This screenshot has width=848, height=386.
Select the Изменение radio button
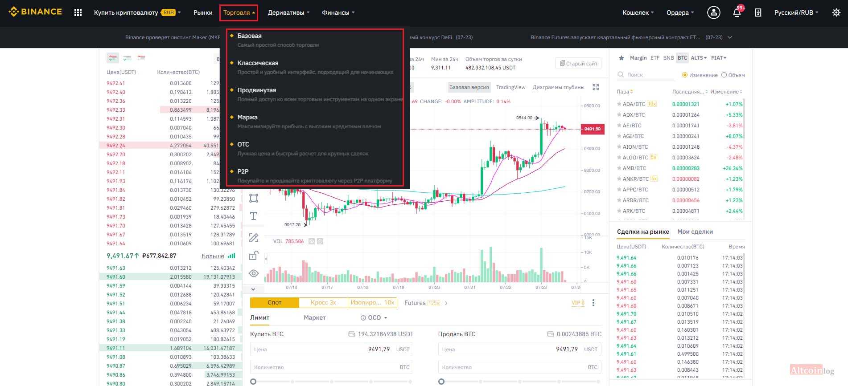pyautogui.click(x=685, y=75)
